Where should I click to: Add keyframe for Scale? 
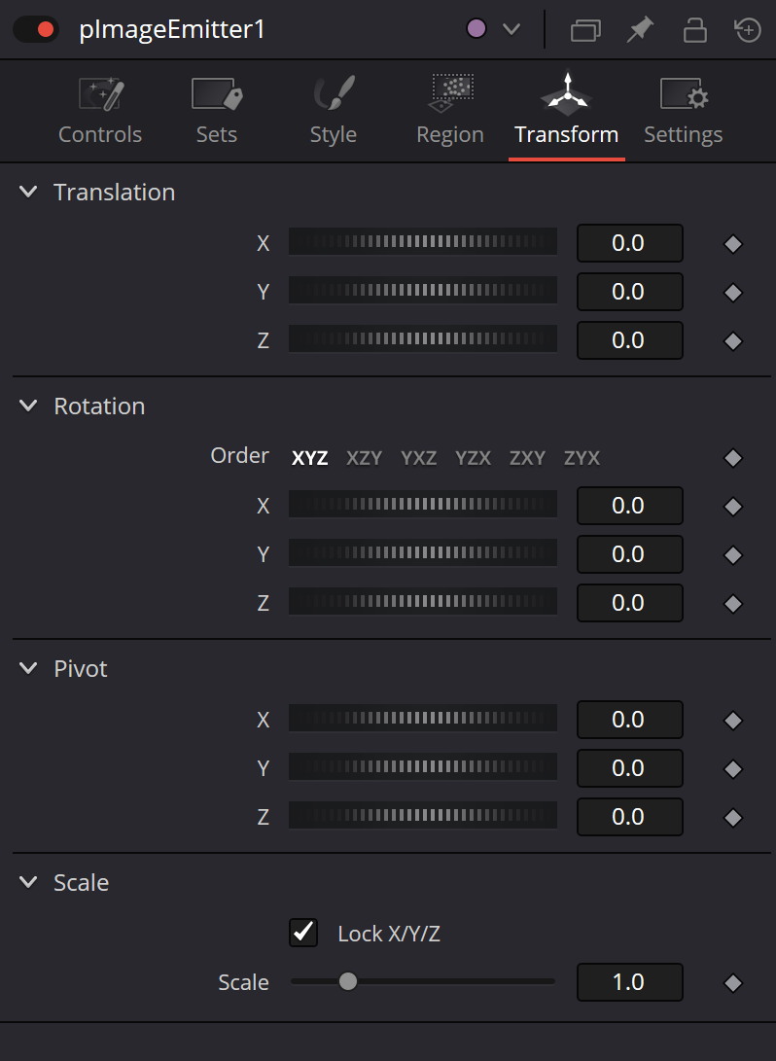(732, 983)
